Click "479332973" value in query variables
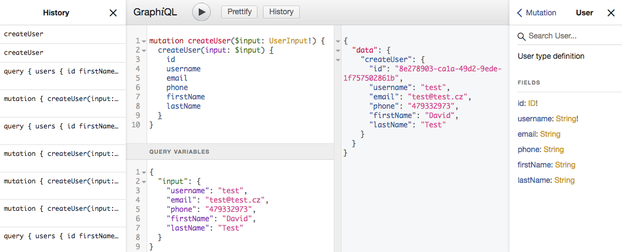Viewport: 622px width, 252px height. (x=228, y=209)
